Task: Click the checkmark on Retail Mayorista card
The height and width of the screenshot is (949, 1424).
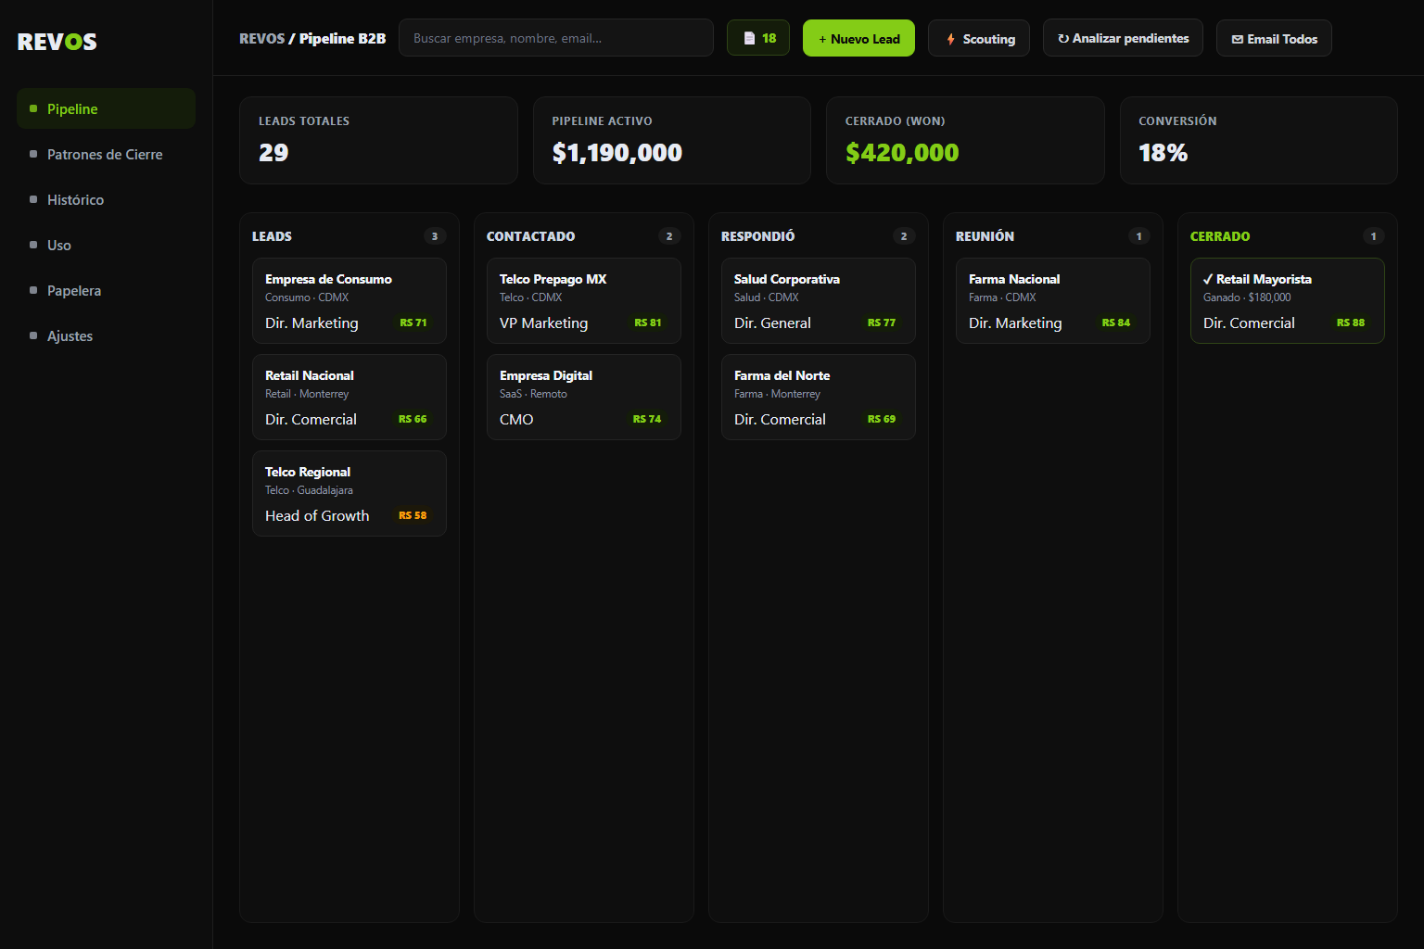Action: pyautogui.click(x=1208, y=279)
